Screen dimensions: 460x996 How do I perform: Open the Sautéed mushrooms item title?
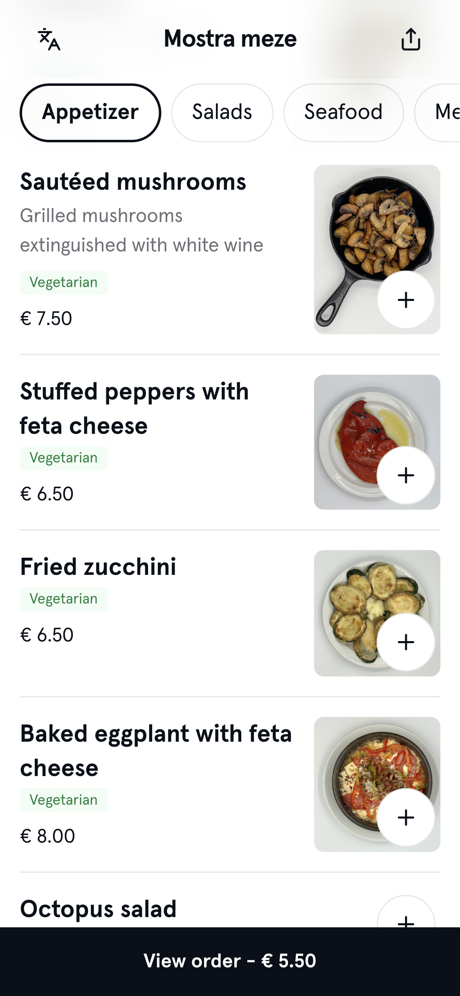tap(133, 182)
